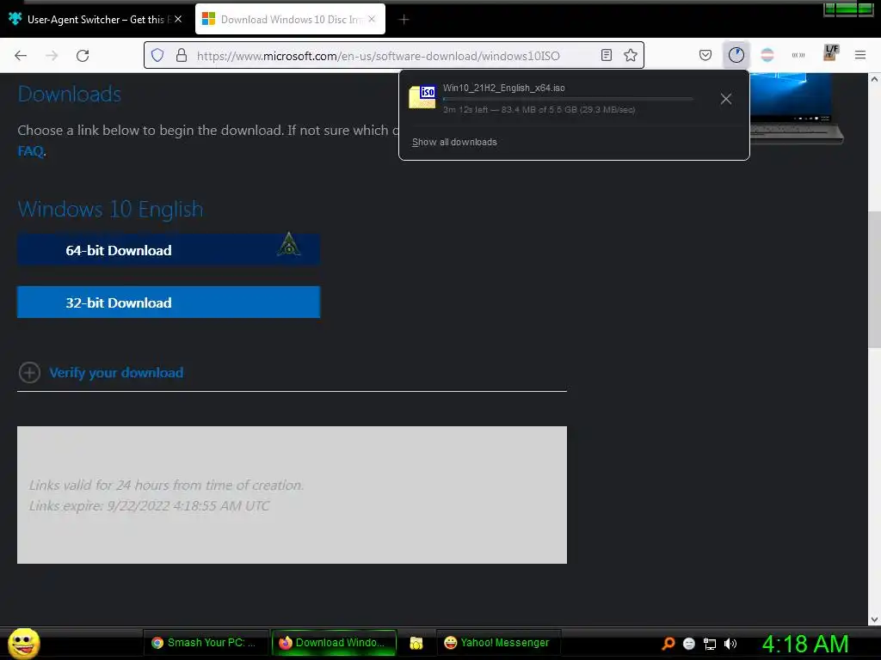Switch to the User-Agent Switcher tab
Screen dimensions: 881x660
95,20
